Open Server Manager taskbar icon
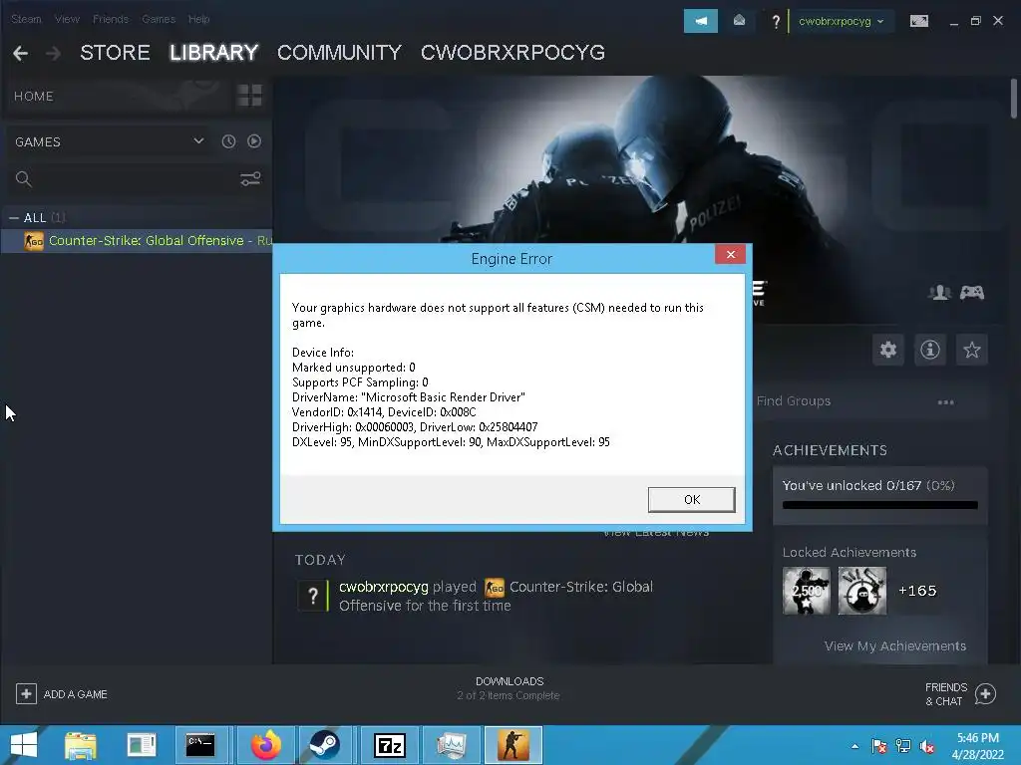 pos(142,745)
